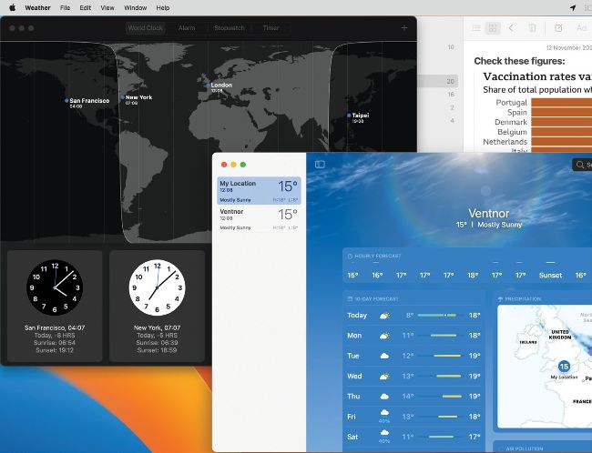Open the File menu
The image size is (592, 453).
[x=65, y=7]
